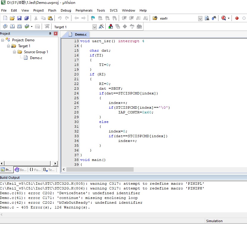Open the 'Target 1' target selector combo box

click(75, 27)
